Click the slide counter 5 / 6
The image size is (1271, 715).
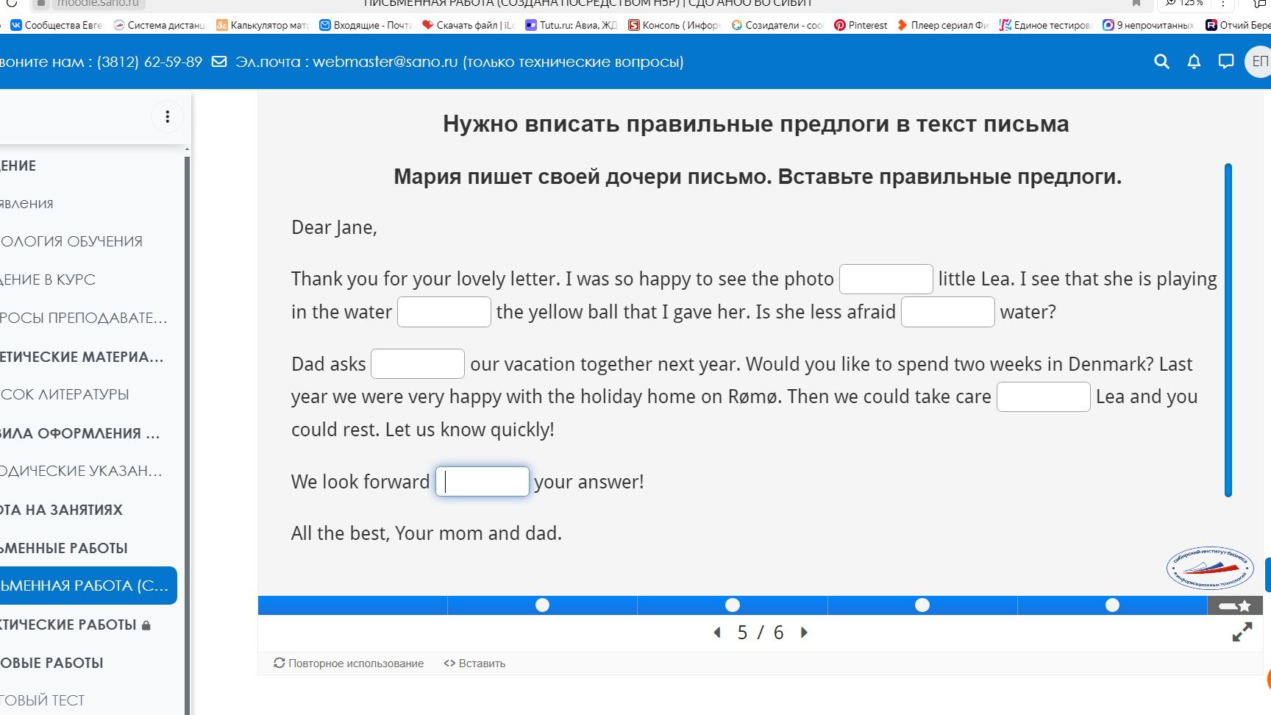[x=761, y=633]
